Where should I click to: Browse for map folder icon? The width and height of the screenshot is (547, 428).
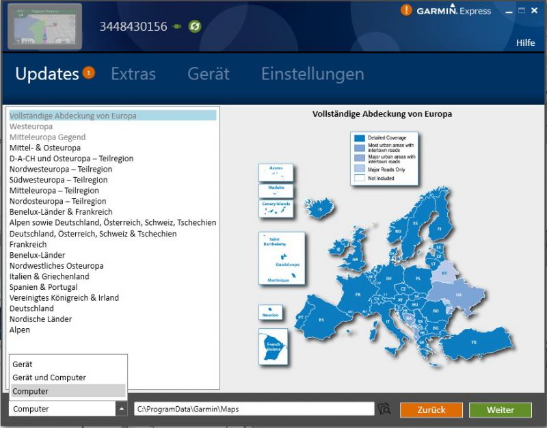tap(384, 408)
